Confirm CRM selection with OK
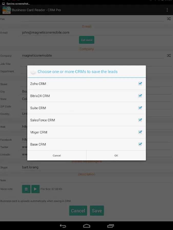Viewport: 173px width, 230px height. [116, 155]
